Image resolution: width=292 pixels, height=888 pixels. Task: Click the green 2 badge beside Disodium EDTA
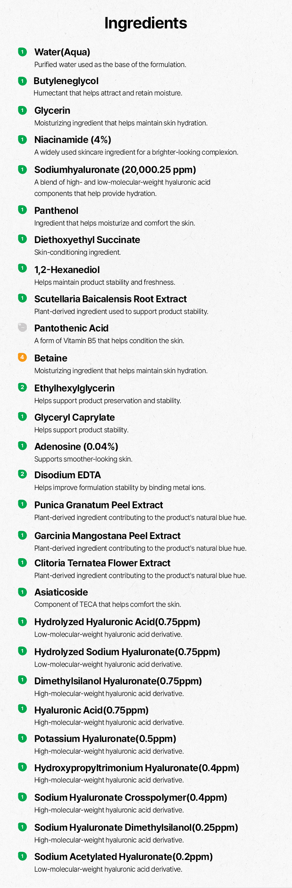point(23,474)
